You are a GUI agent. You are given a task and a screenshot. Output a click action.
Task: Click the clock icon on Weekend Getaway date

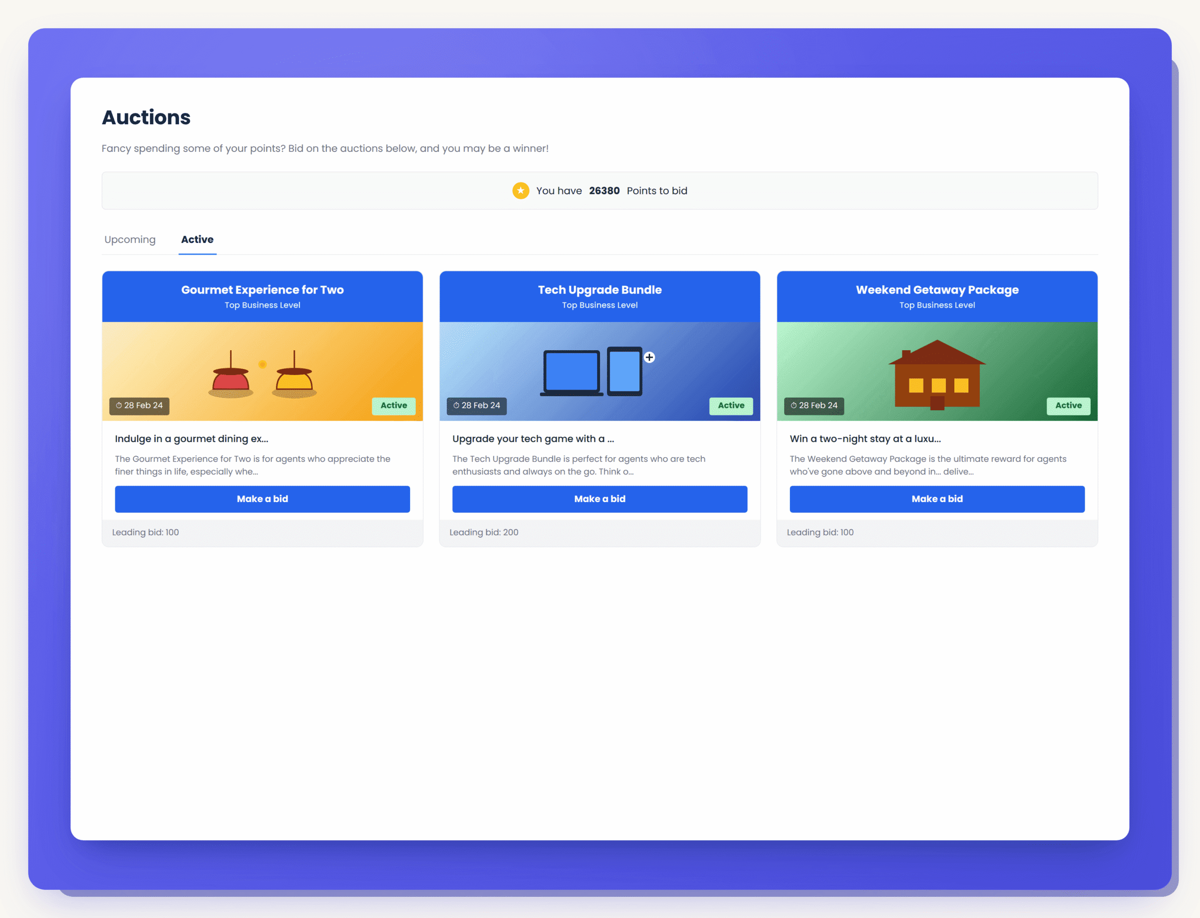click(794, 406)
